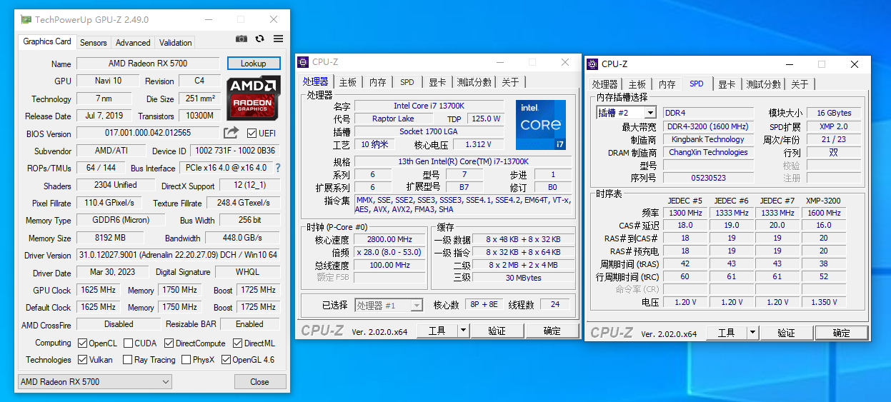
Task: Click the DRAM 制造商 value ChangXin Technologies
Action: 709,152
